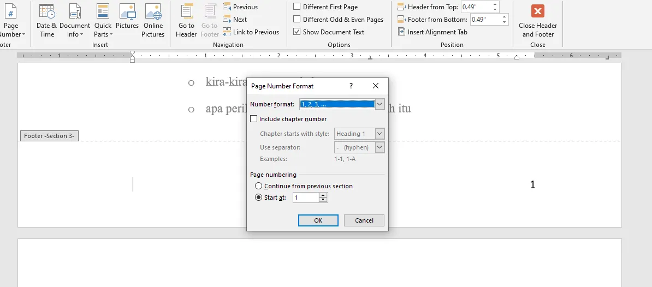Screen dimensions: 652x287
Task: Open the Quick Parts gallery
Action: click(x=103, y=22)
